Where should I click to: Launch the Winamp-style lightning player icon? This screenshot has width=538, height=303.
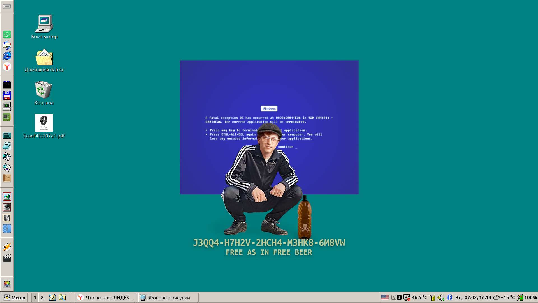[x=7, y=247]
